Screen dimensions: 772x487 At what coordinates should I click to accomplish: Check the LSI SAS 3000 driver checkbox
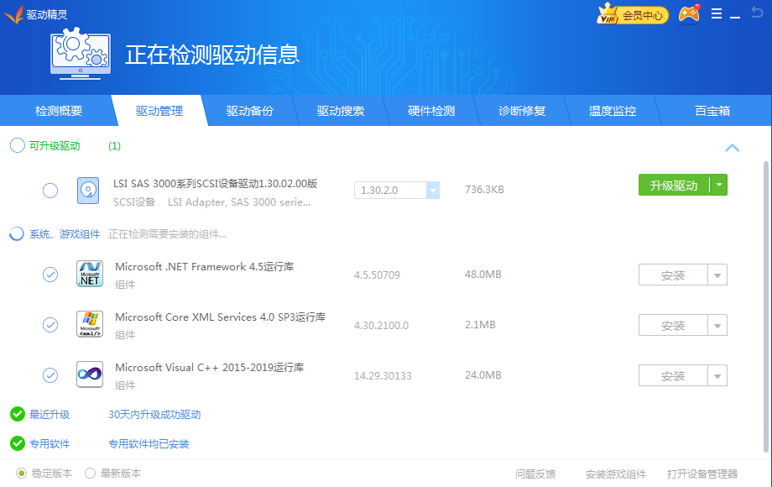click(x=50, y=191)
